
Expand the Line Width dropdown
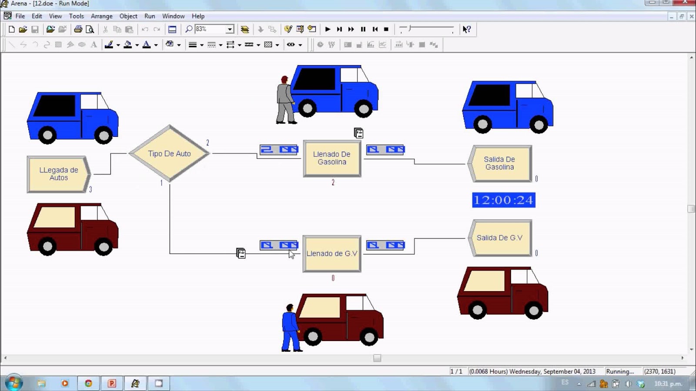201,44
